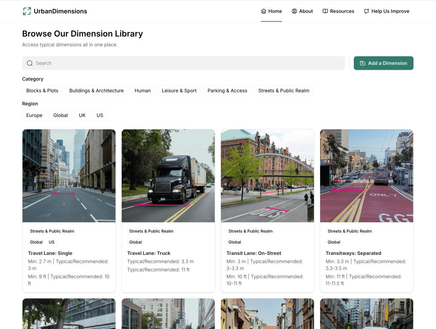The image size is (436, 329).
Task: Go to the About page
Action: (302, 11)
